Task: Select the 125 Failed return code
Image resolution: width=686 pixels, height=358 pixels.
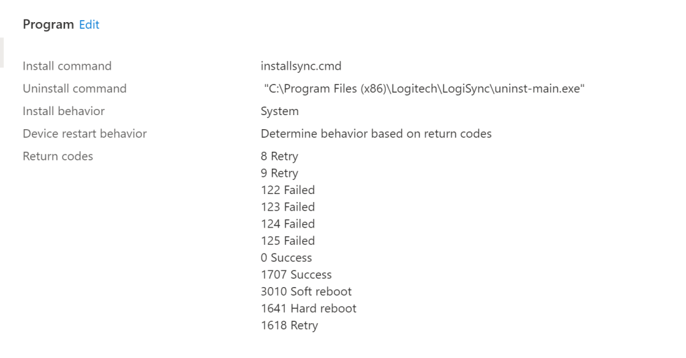Action: coord(287,241)
